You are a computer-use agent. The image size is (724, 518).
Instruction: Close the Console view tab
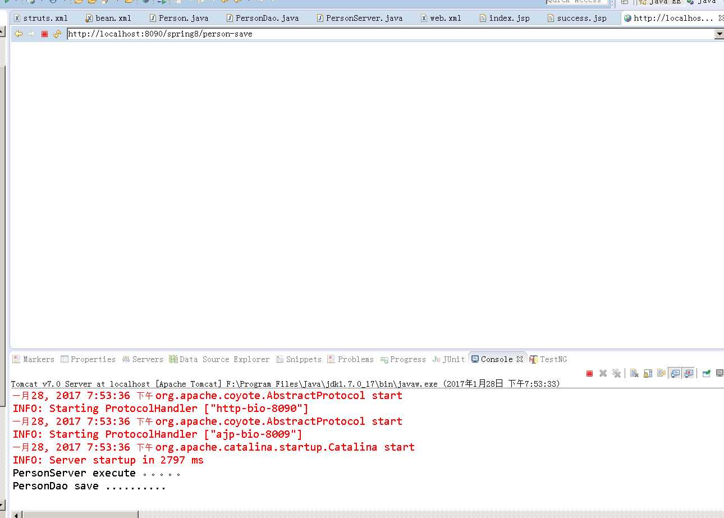click(520, 359)
